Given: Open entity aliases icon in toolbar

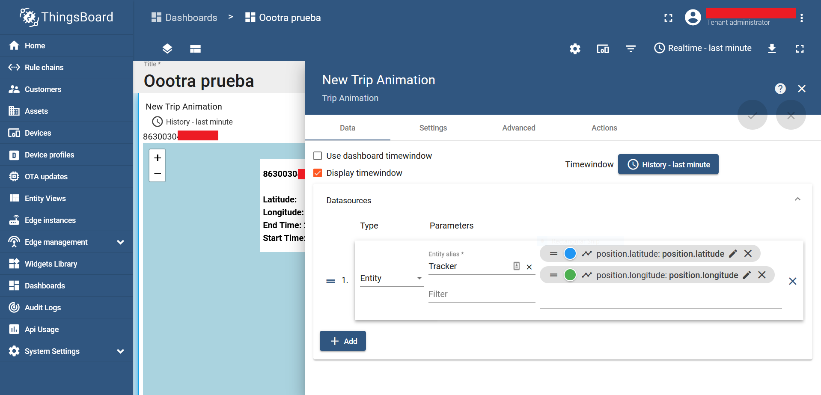Looking at the screenshot, I should coord(603,48).
